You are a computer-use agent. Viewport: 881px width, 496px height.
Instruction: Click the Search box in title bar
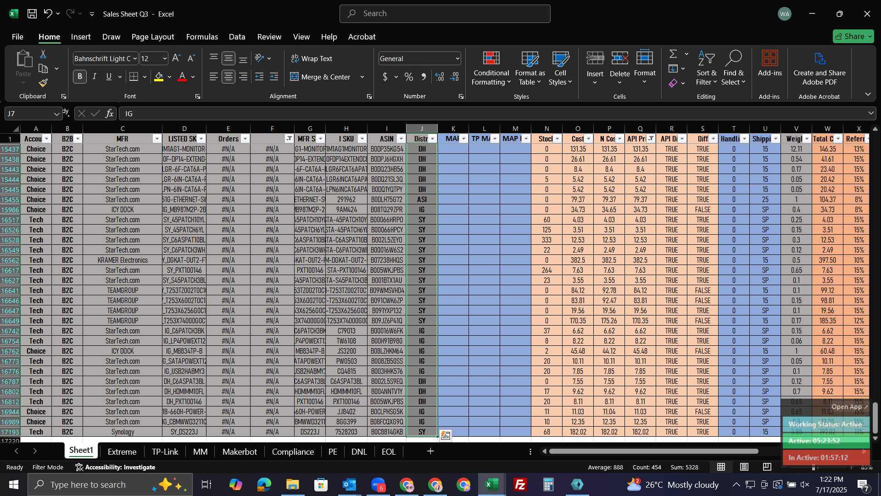(x=445, y=14)
